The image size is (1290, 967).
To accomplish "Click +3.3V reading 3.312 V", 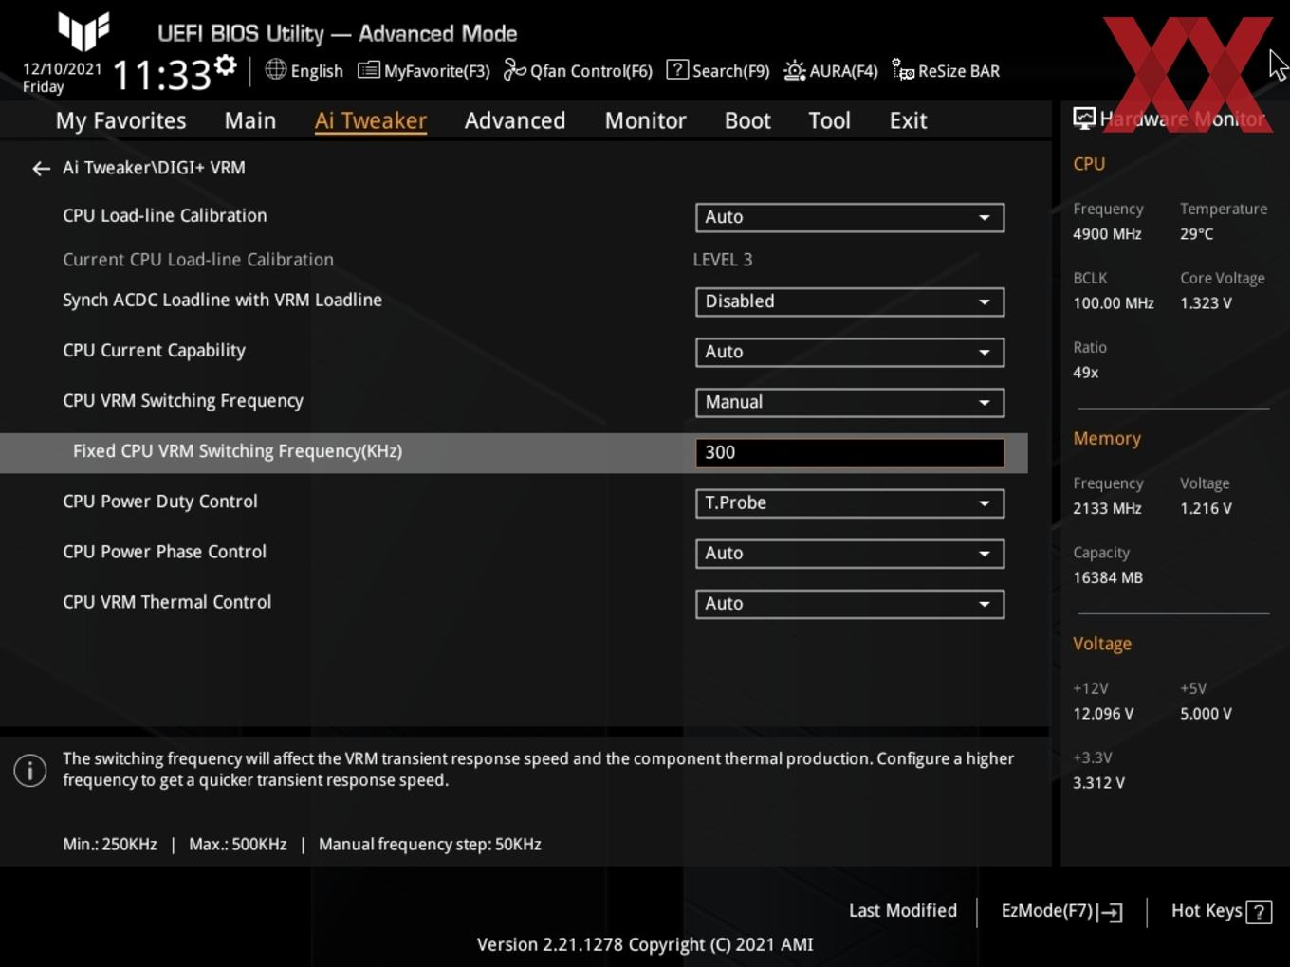I will [1098, 783].
